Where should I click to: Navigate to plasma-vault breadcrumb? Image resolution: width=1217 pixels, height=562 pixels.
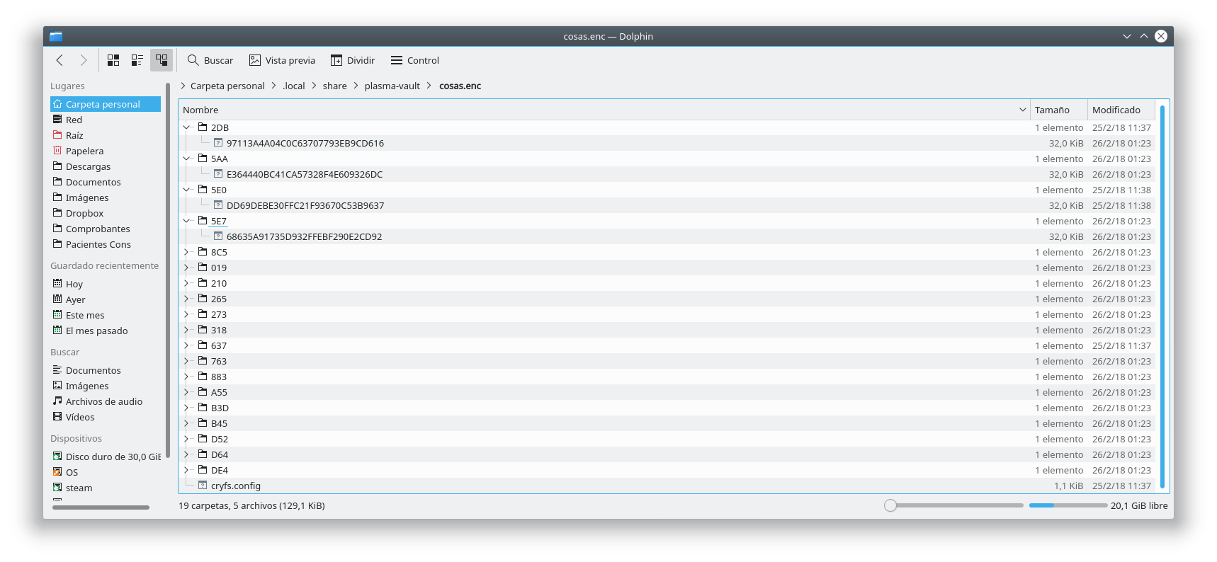(392, 86)
